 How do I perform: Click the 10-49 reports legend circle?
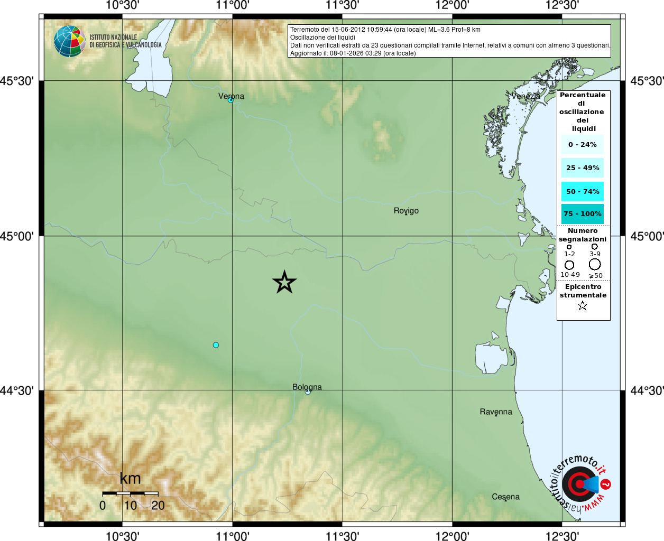coord(569,265)
